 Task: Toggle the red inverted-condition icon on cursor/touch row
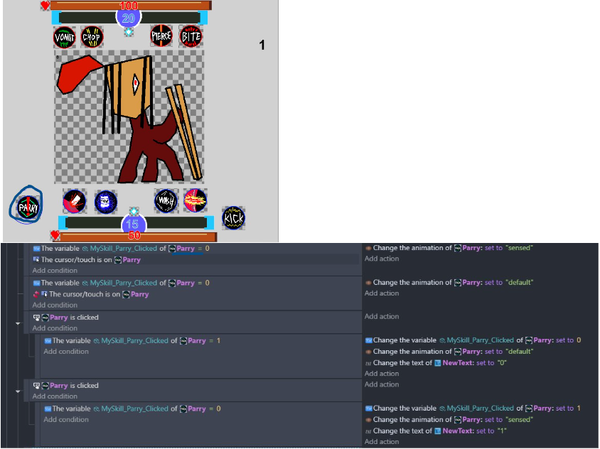coord(36,294)
